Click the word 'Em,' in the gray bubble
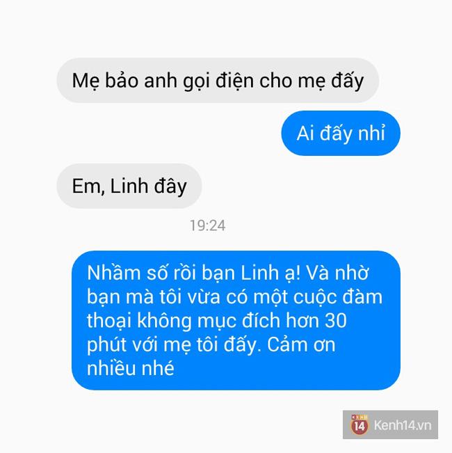The image size is (452, 453). point(88,186)
